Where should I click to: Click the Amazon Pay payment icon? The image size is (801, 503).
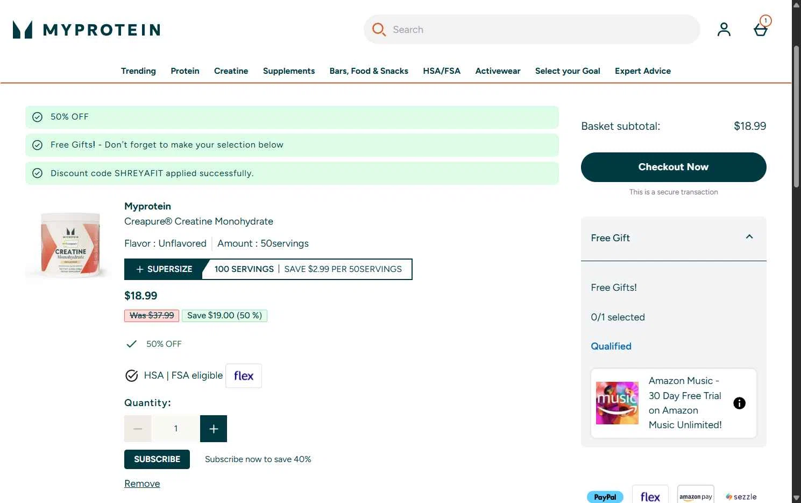696,497
